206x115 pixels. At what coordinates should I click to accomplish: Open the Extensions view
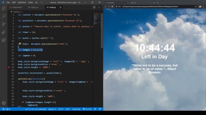[x=4, y=40]
